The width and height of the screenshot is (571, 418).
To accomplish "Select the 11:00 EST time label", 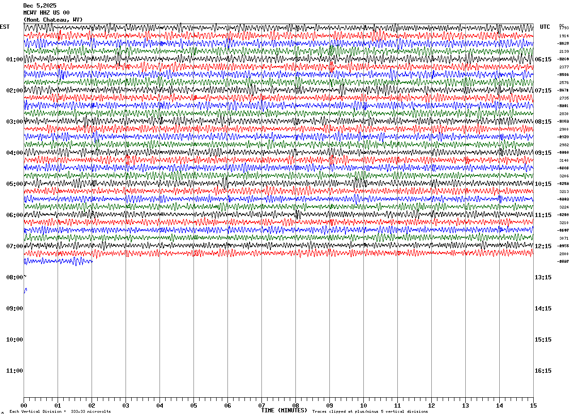I will point(15,371).
